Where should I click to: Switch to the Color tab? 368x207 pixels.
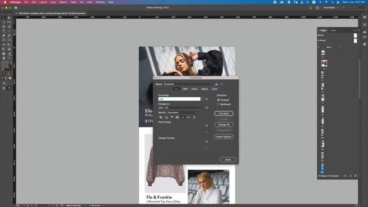(x=214, y=89)
